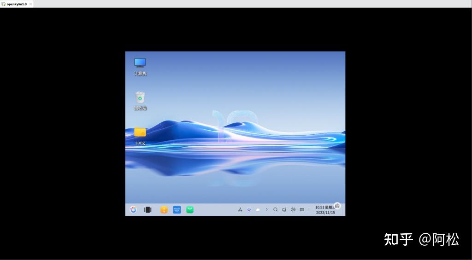Open the search tray icon
Screen dimensions: 472x260
point(275,210)
